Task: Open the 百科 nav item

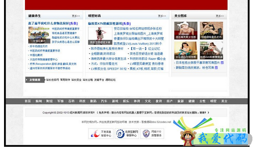Action: pyautogui.click(x=71, y=101)
